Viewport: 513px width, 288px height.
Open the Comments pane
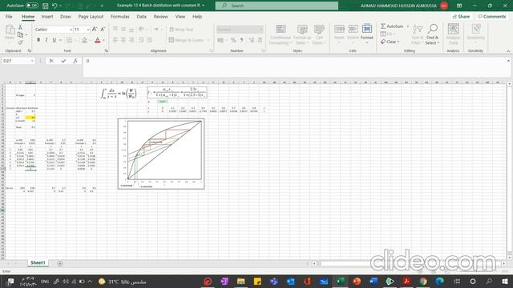(492, 16)
